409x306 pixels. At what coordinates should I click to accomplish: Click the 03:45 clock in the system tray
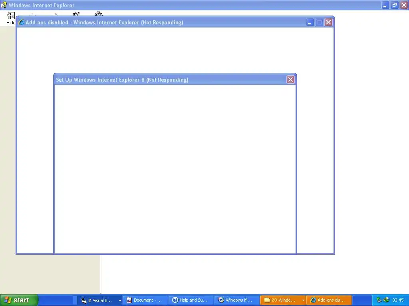(x=398, y=300)
